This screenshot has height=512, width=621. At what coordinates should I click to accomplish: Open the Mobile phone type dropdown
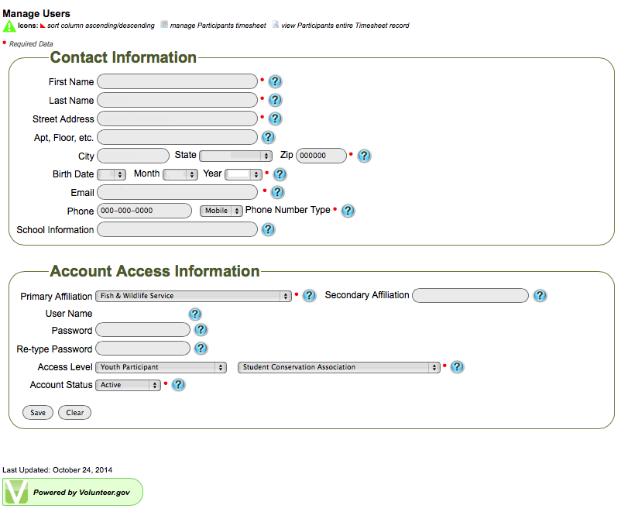(221, 211)
